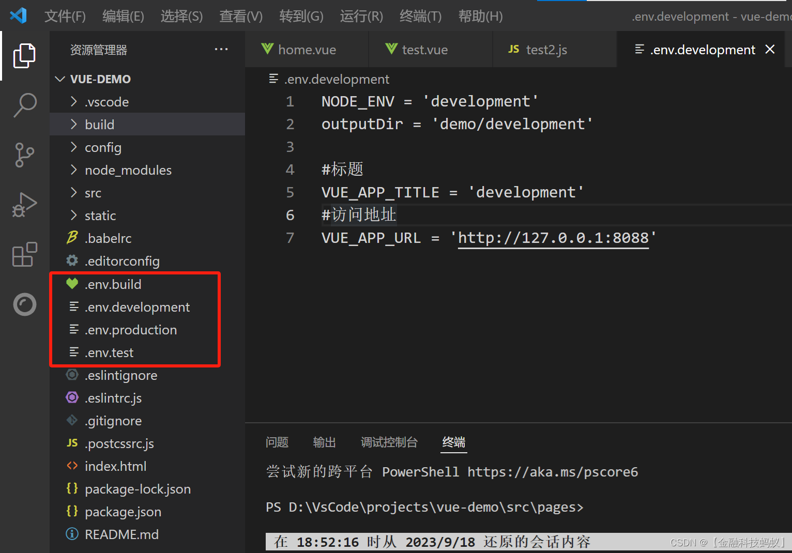Collapse the VUE-DEMO root folder
792x553 pixels.
[60, 79]
